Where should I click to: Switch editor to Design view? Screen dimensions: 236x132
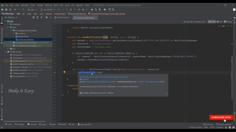[228, 22]
